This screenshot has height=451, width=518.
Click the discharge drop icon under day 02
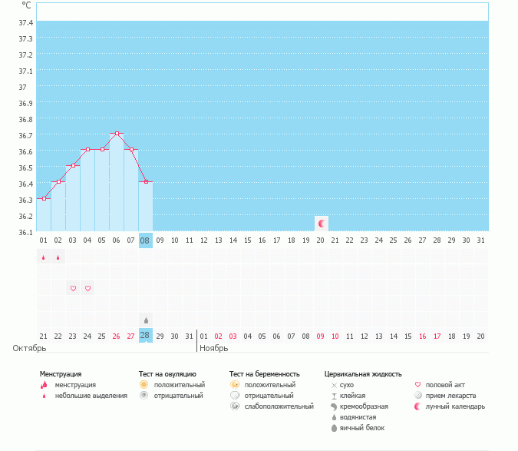58,258
